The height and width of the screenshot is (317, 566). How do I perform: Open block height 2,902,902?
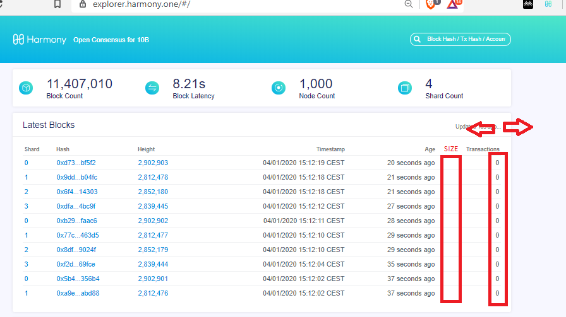click(153, 221)
